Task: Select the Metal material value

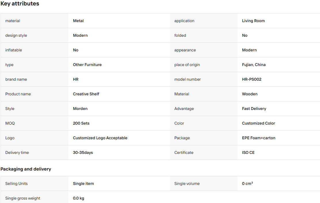Action: tap(78, 21)
